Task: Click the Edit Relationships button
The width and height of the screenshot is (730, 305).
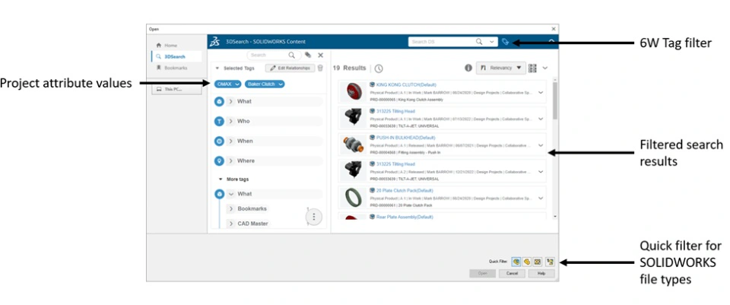Action: pos(290,68)
